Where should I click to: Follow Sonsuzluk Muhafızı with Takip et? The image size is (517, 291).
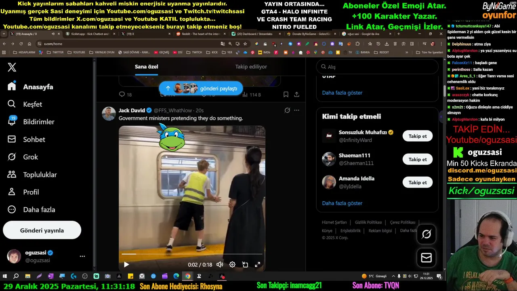pyautogui.click(x=417, y=136)
